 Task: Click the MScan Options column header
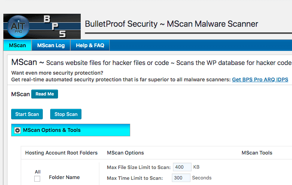pos(125,153)
